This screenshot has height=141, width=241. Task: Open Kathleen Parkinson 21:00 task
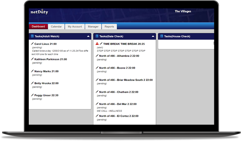point(51,59)
